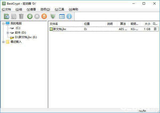The height and width of the screenshot is (113, 160).
Task: Sort by the 大小 column header
Action: pyautogui.click(x=146, y=24)
